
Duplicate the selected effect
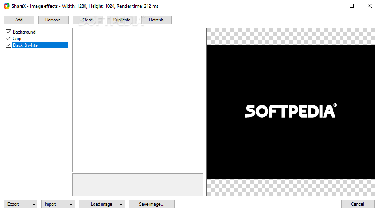122,20
